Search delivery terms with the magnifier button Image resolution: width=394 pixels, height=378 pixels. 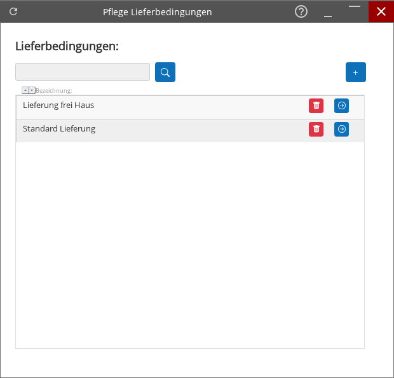pos(165,72)
